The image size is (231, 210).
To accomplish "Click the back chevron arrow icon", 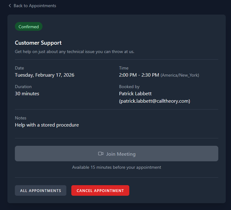I will pyautogui.click(x=10, y=6).
